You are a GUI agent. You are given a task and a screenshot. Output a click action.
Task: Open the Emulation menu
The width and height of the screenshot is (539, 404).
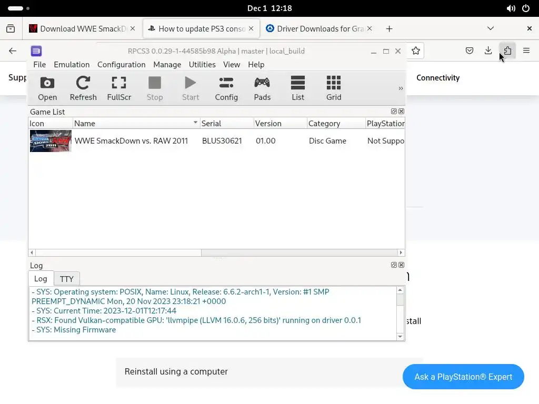(x=72, y=65)
